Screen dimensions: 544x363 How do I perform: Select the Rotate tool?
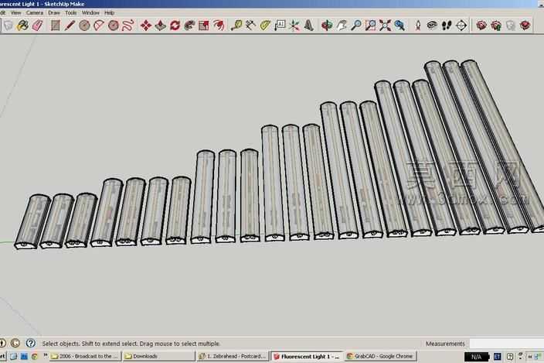(175, 26)
